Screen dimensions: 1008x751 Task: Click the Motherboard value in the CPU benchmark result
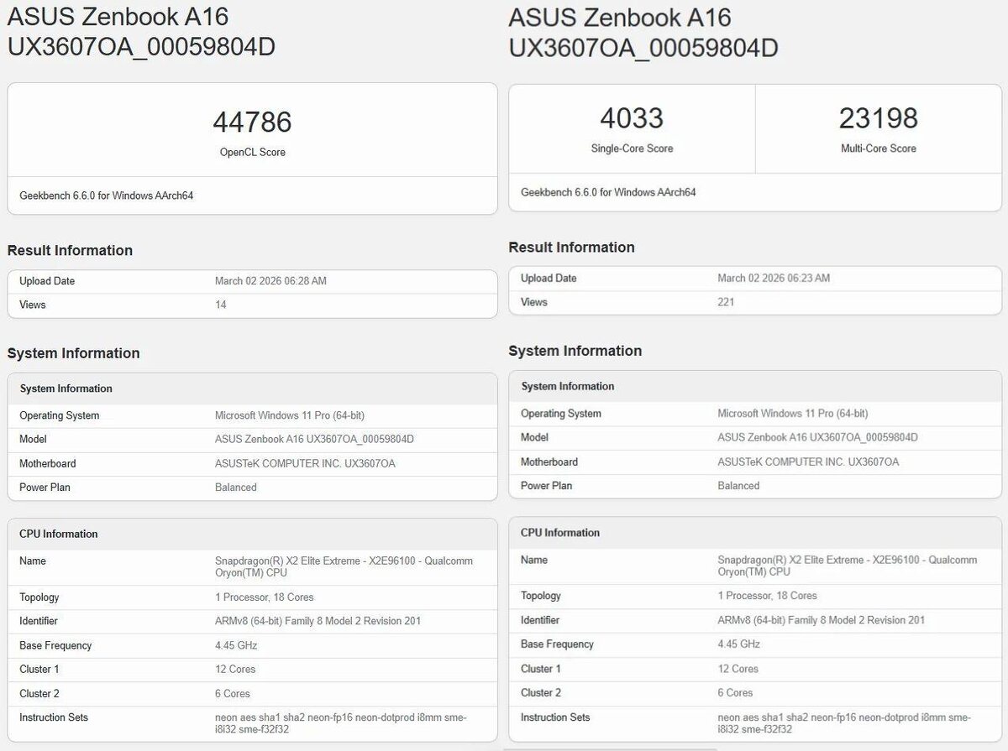807,462
